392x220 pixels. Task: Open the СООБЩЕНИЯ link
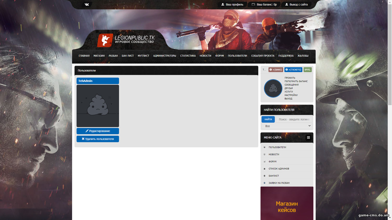[x=292, y=85]
